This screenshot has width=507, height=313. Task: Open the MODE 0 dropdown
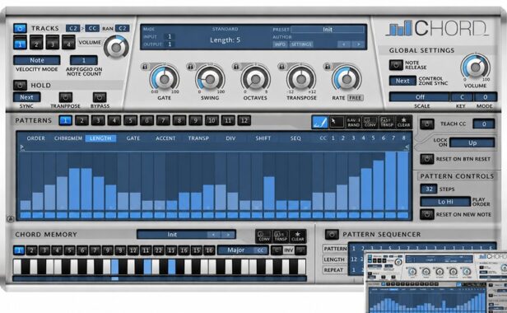[x=486, y=97]
